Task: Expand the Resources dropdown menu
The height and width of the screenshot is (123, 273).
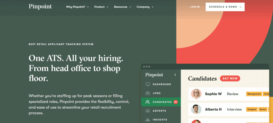Action: [122, 7]
